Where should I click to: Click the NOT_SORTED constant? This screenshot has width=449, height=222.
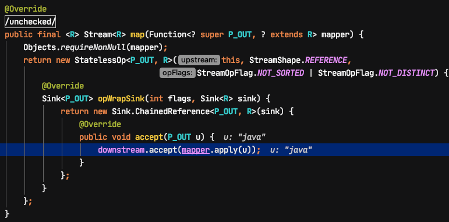[x=281, y=73]
